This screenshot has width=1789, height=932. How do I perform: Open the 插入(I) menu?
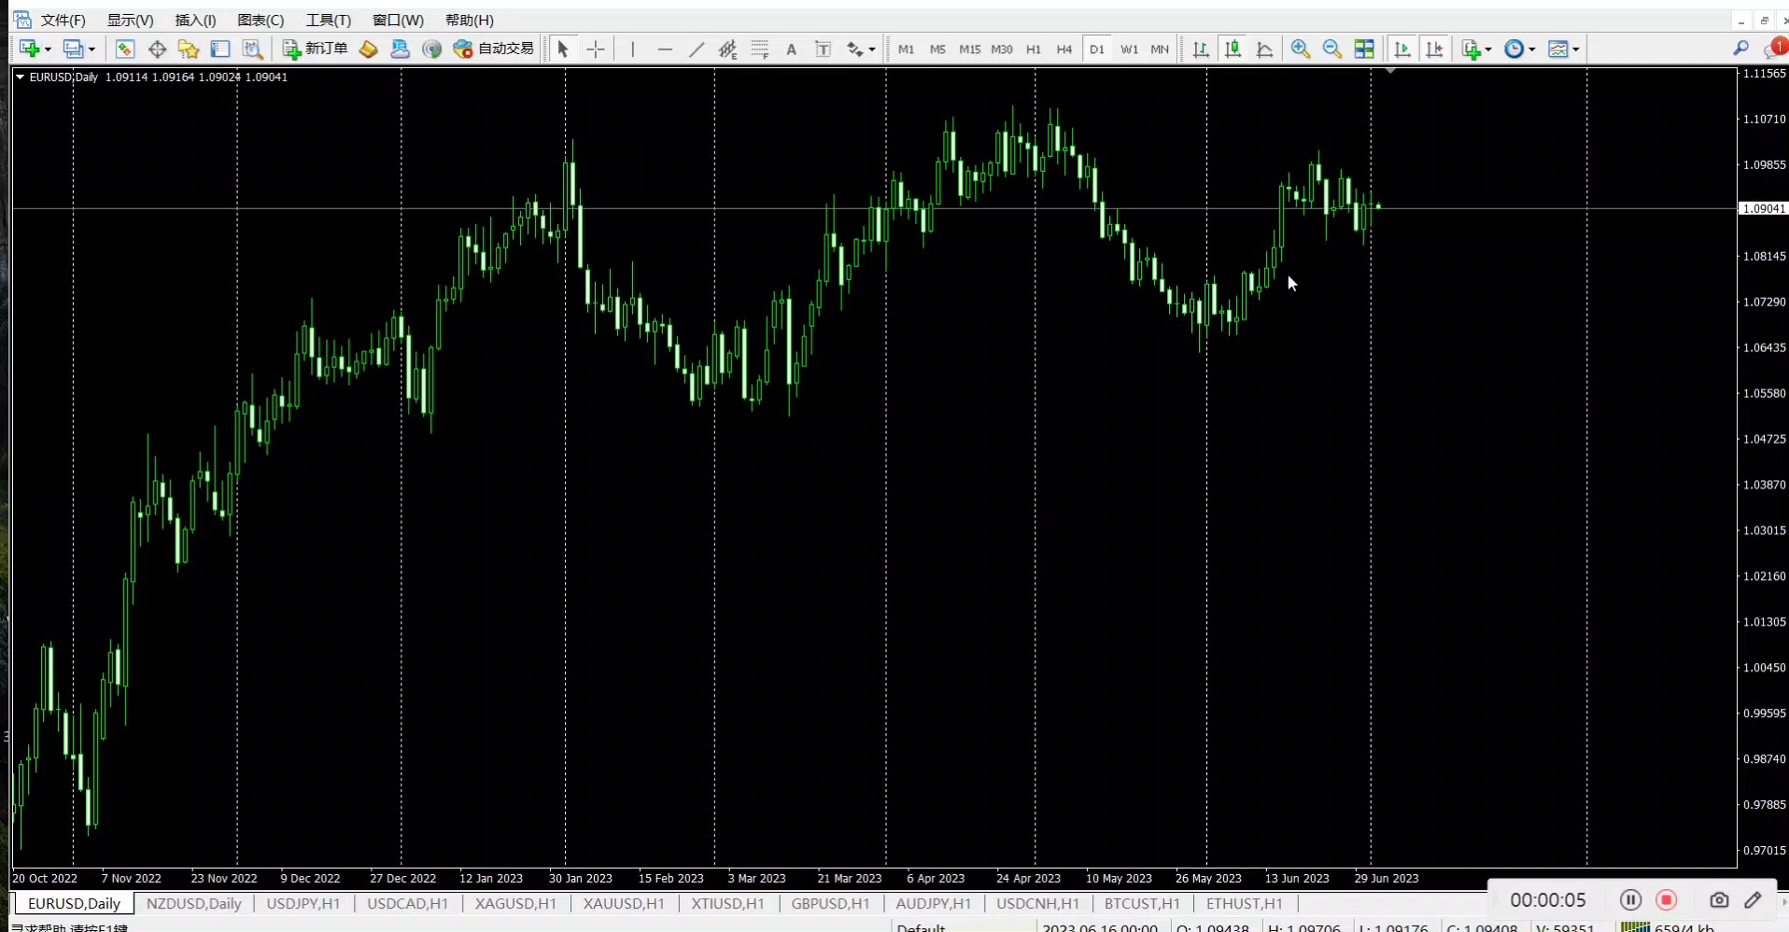[195, 20]
